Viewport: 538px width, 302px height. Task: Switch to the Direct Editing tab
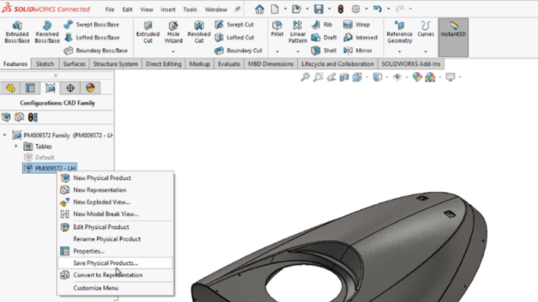point(163,64)
